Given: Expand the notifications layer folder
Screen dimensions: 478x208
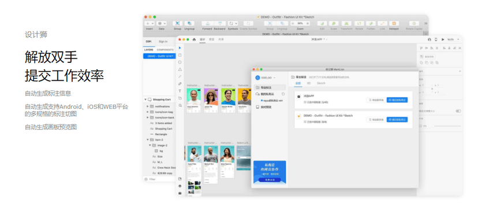Looking at the screenshot, I should (x=148, y=107).
